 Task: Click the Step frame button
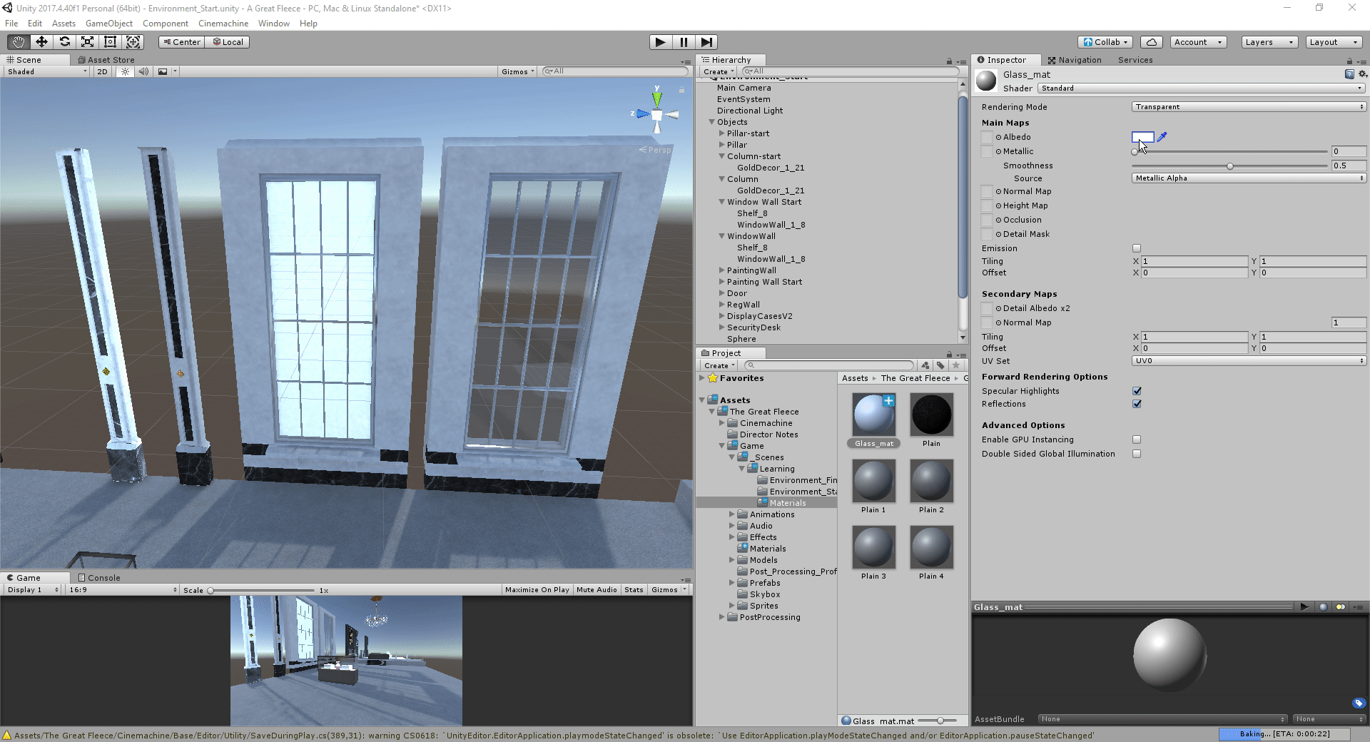click(x=706, y=42)
